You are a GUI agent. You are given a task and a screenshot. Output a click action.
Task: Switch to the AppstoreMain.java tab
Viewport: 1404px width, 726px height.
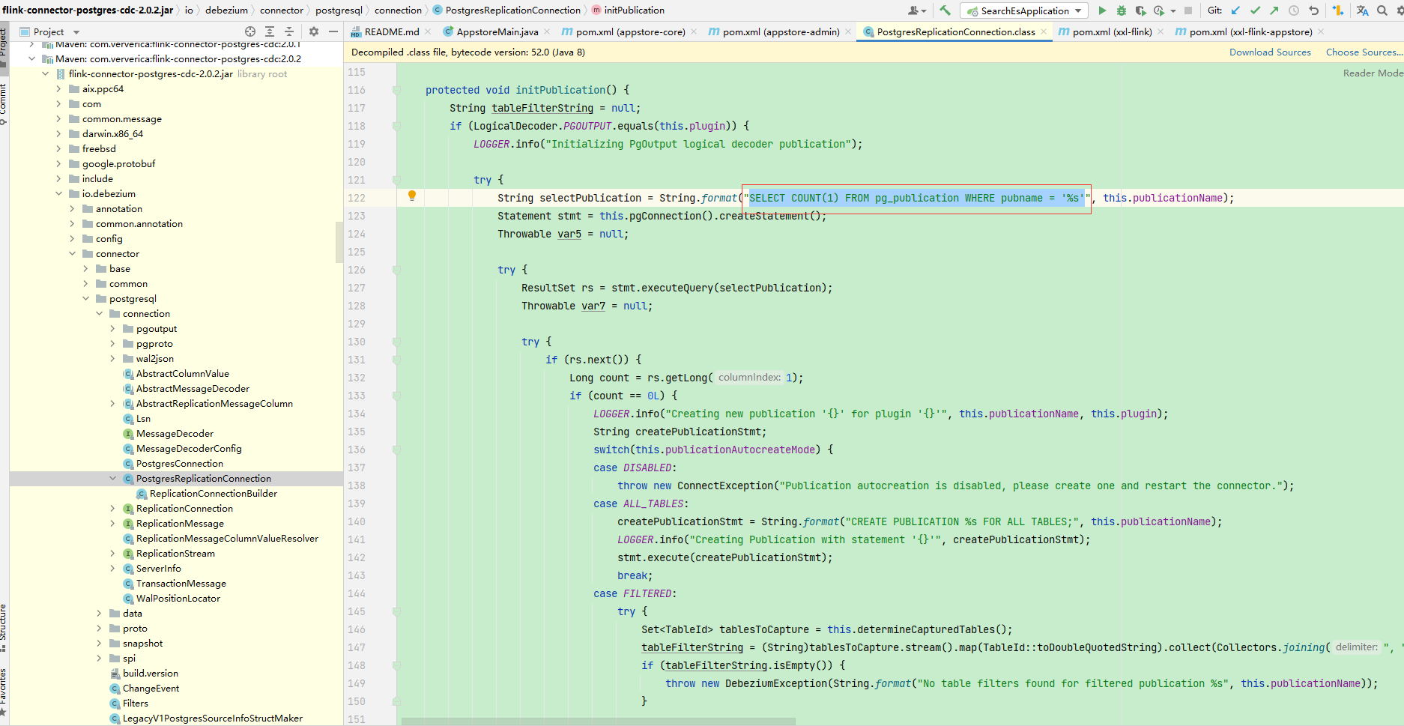click(x=499, y=31)
